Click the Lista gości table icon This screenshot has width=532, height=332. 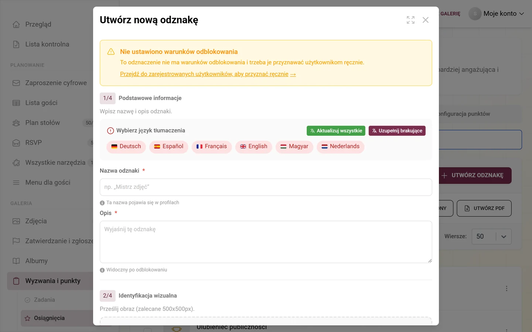[x=16, y=103]
